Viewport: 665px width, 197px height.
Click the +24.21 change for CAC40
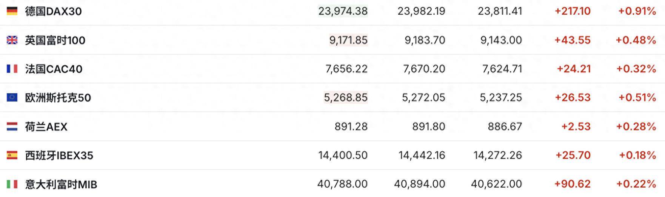tap(573, 69)
